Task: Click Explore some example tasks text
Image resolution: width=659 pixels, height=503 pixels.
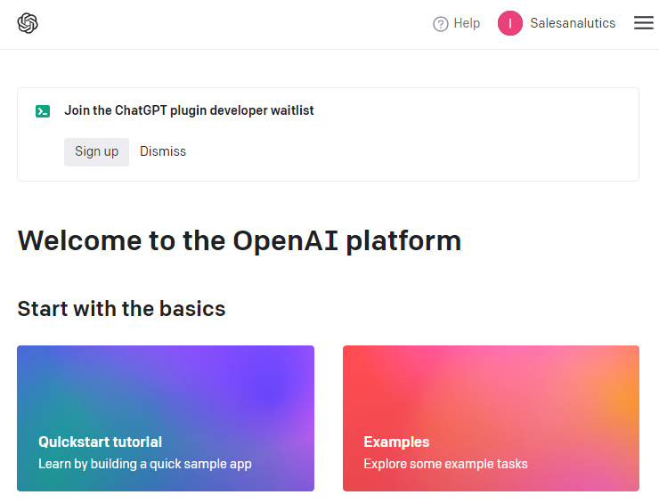Action: coord(445,464)
